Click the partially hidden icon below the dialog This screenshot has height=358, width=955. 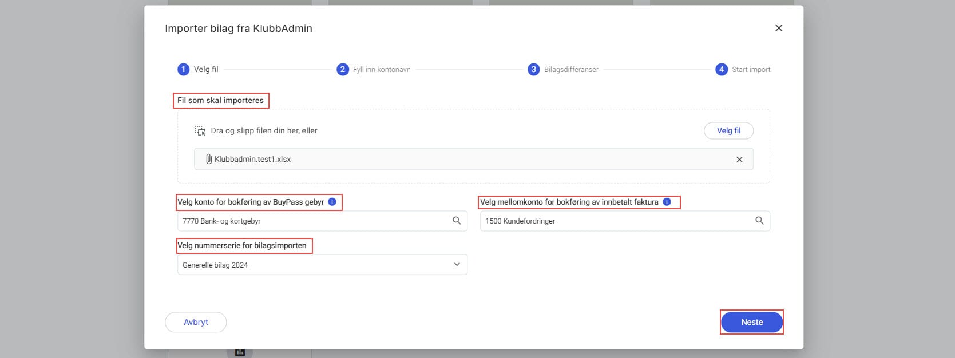pos(240,352)
